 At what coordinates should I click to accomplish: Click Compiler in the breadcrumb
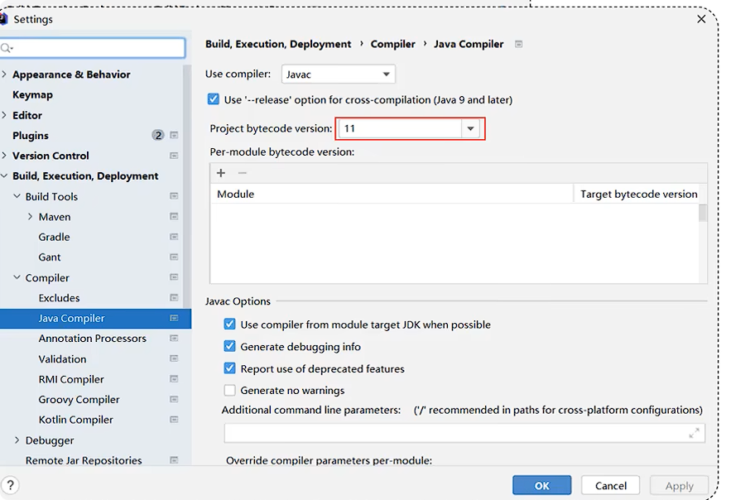392,44
